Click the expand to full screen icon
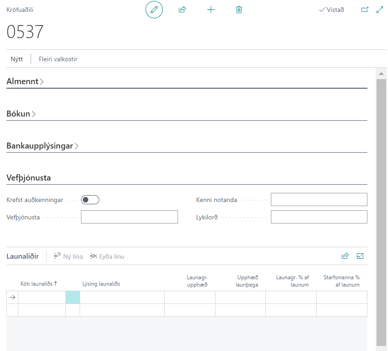The height and width of the screenshot is (351, 388). pyautogui.click(x=379, y=10)
